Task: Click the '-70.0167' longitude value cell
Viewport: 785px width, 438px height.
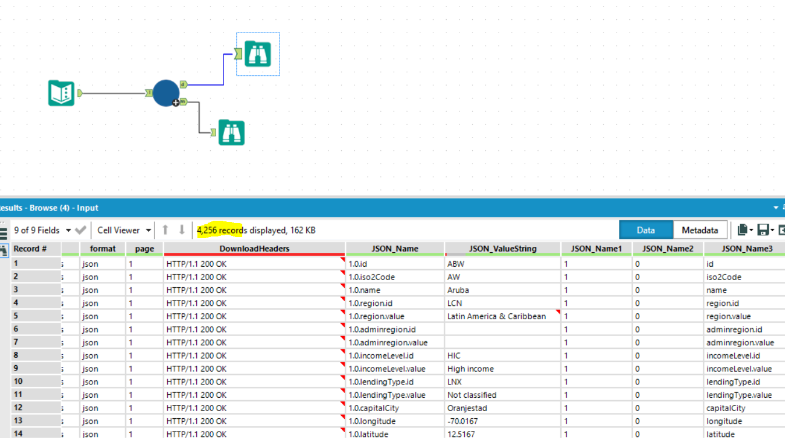Action: pyautogui.click(x=503, y=421)
